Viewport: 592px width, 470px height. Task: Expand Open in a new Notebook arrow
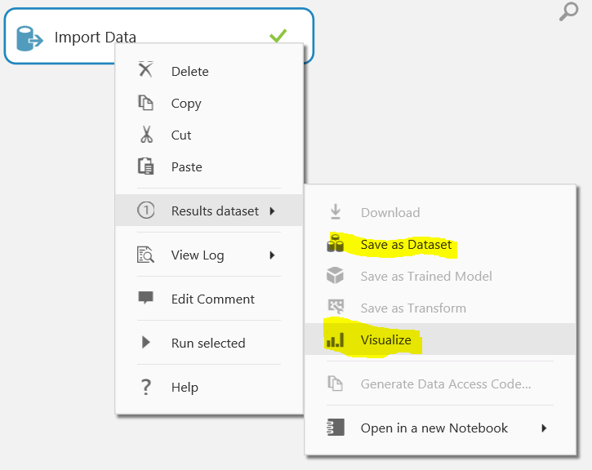(544, 428)
